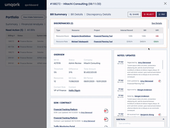The image size is (170, 128).
Task: Click the -$50/h difference value
Action: [x=156, y=42]
